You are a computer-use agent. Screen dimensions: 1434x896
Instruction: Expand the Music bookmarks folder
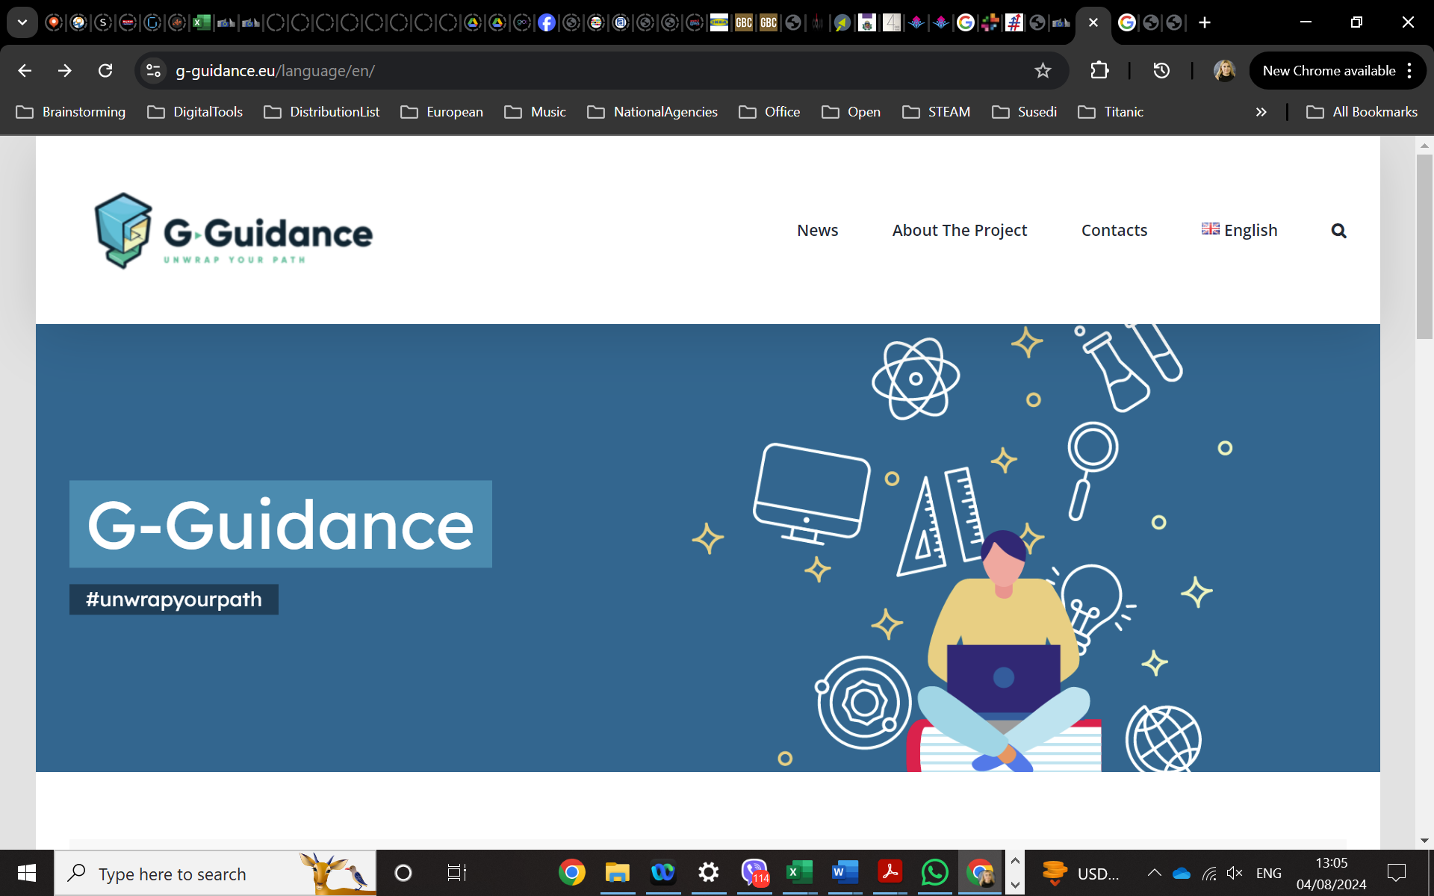point(535,112)
